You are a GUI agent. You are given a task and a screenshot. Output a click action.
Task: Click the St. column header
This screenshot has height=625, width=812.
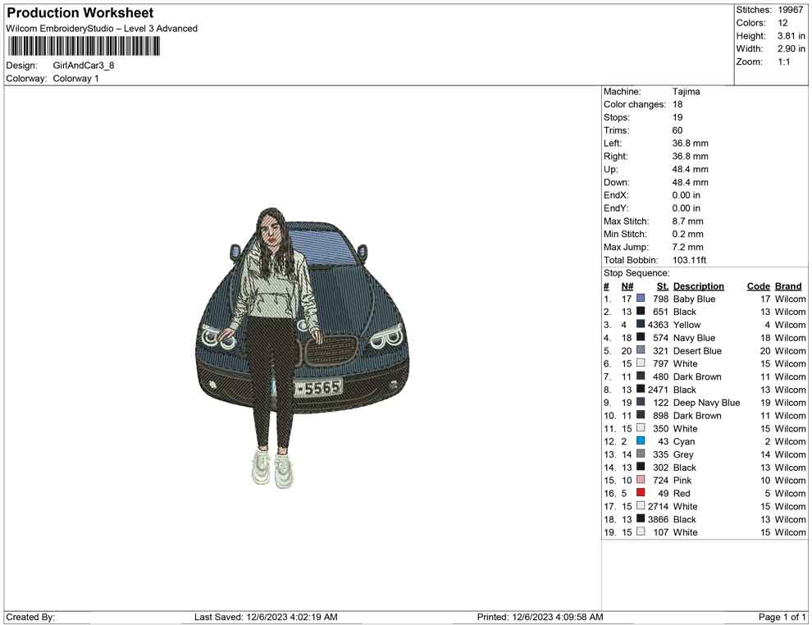661,285
